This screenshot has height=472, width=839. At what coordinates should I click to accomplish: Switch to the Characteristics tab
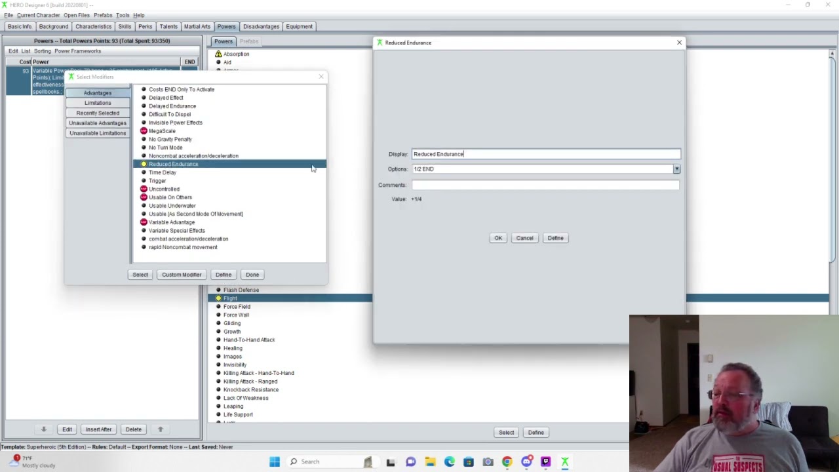click(x=93, y=26)
